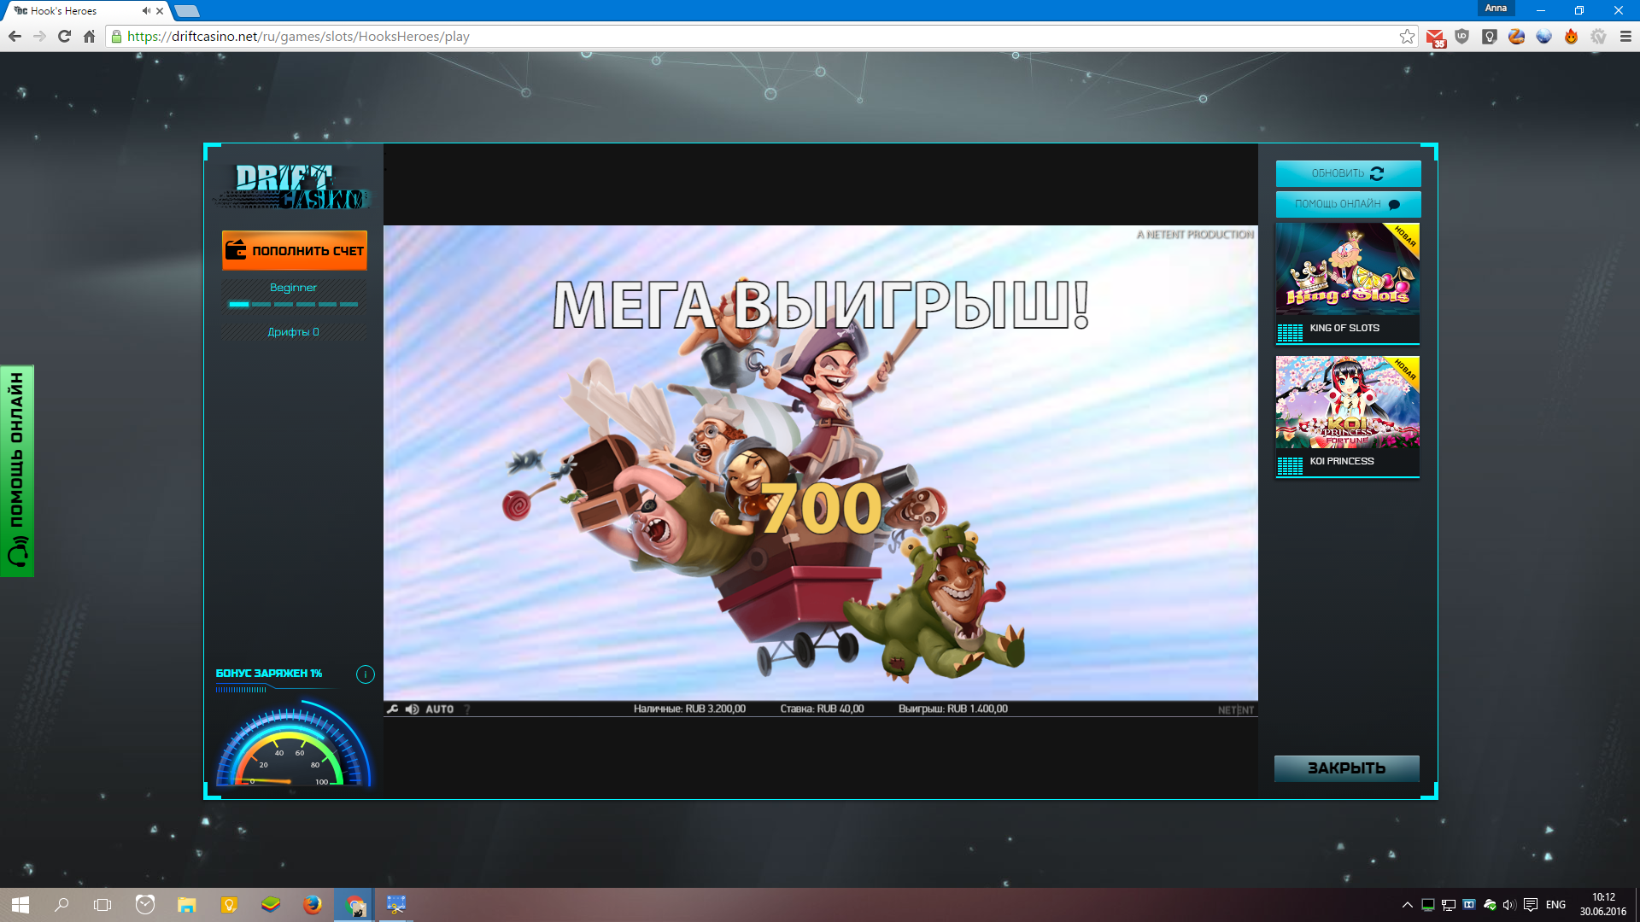Open Firefox from the taskbar
This screenshot has height=922, width=1640.
coord(312,904)
